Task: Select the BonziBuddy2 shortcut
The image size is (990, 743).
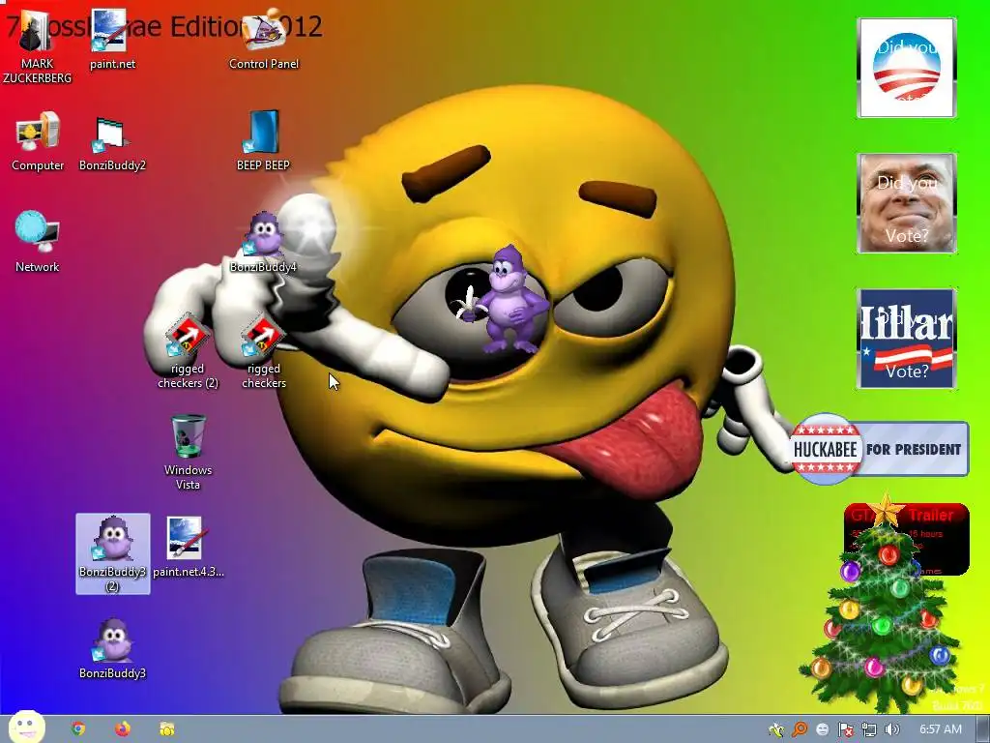Action: (x=112, y=141)
